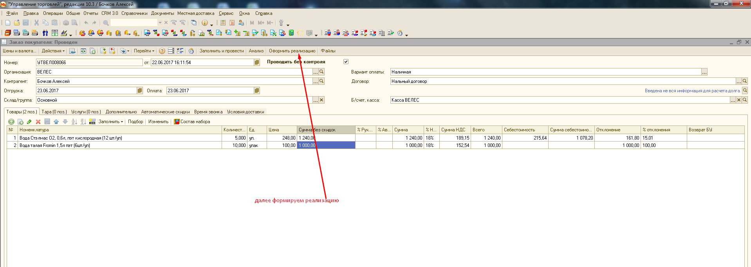Screen dimensions: 751x267
Task: Clear the Склад/группа field with X
Action: click(x=321, y=100)
